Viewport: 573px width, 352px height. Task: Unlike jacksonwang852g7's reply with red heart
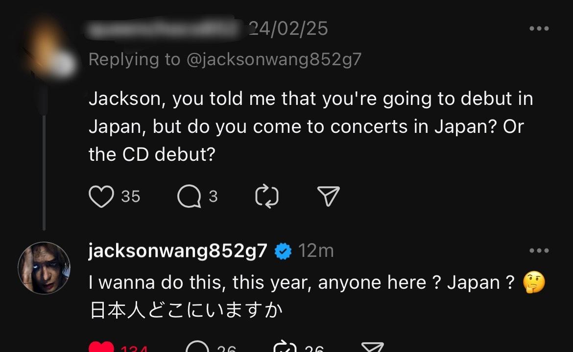pyautogui.click(x=102, y=348)
